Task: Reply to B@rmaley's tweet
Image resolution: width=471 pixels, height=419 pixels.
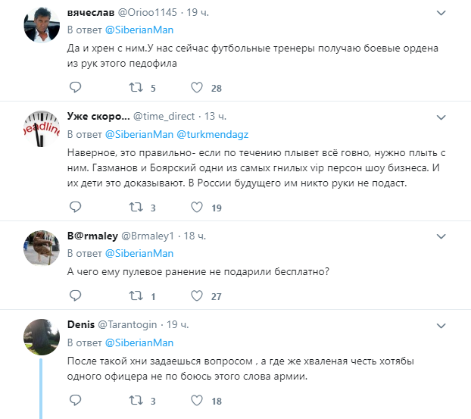Action: (74, 296)
